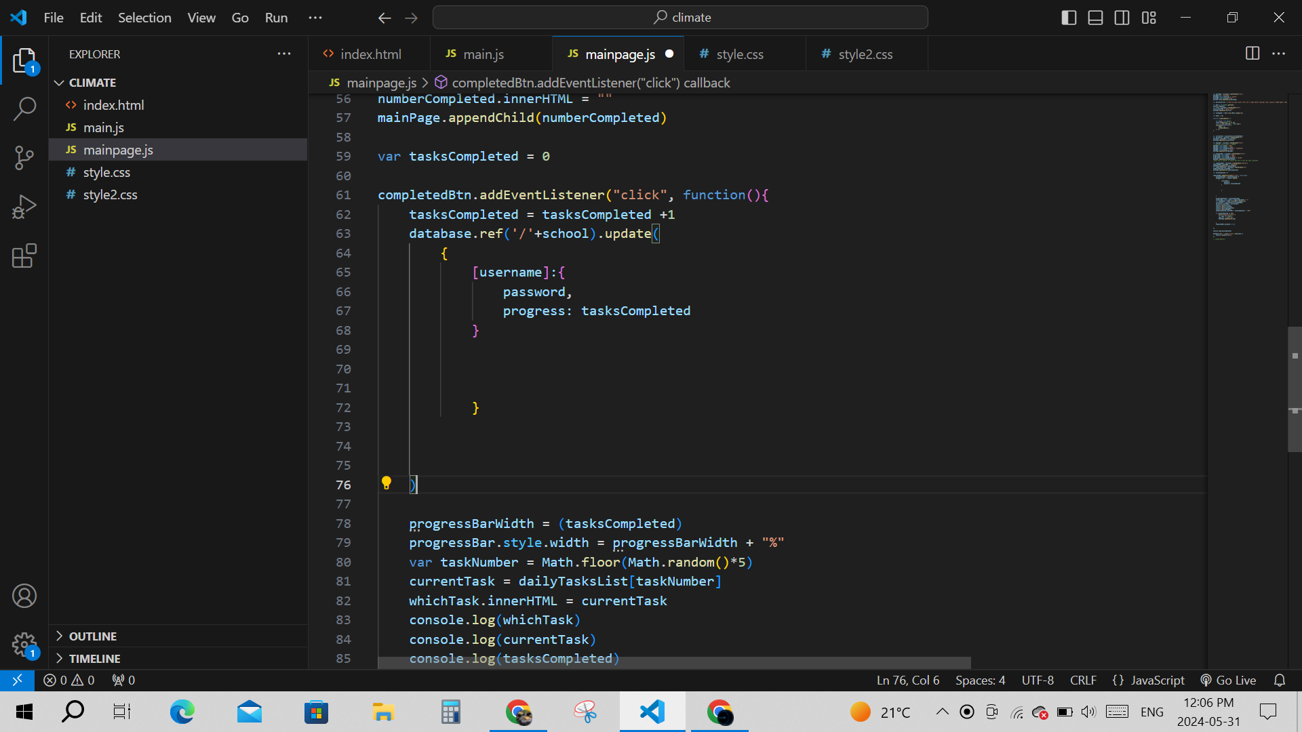Open the Run and Debug view
Viewport: 1302px width, 732px height.
click(x=24, y=207)
